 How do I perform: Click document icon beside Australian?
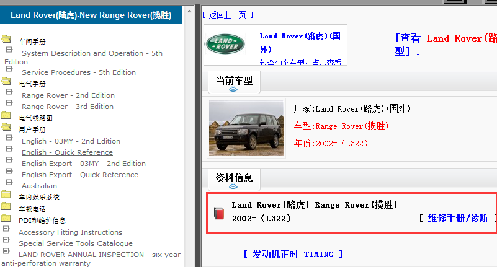point(9,183)
